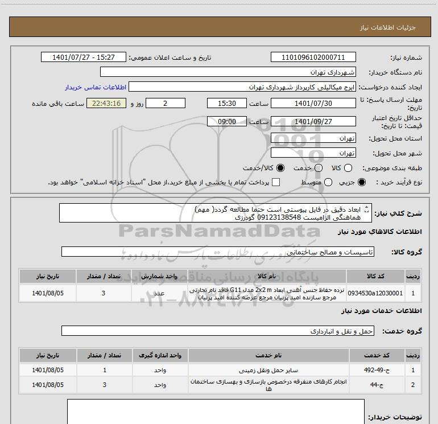This screenshot has height=424, width=438.
Task: Click the need number field 1101096102000711
Action: coord(313,57)
